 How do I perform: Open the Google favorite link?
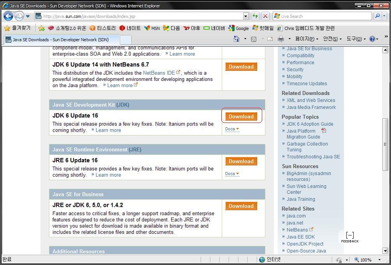[238, 28]
